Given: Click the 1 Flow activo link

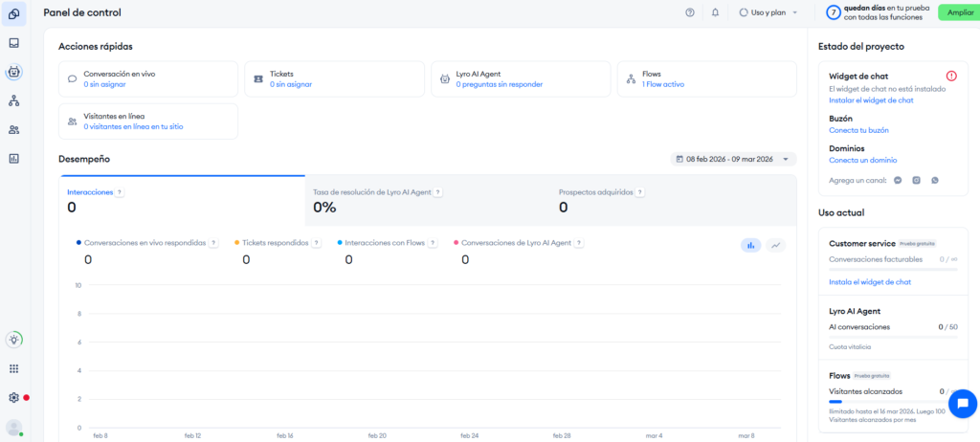Looking at the screenshot, I should (x=662, y=84).
